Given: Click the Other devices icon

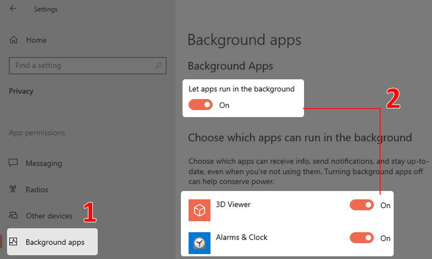Looking at the screenshot, I should pyautogui.click(x=14, y=216).
